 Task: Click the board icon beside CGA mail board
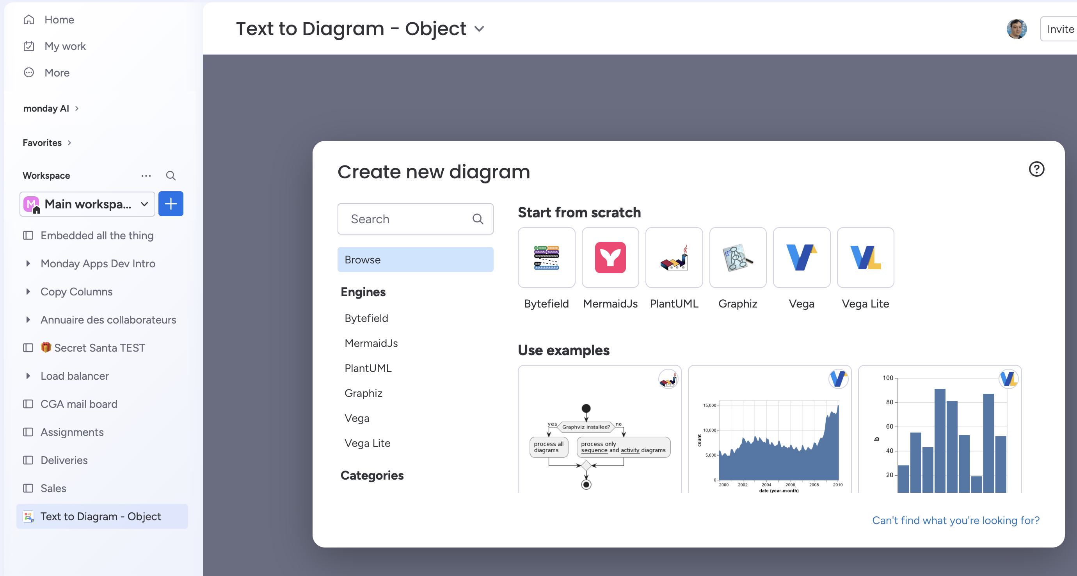pyautogui.click(x=28, y=404)
